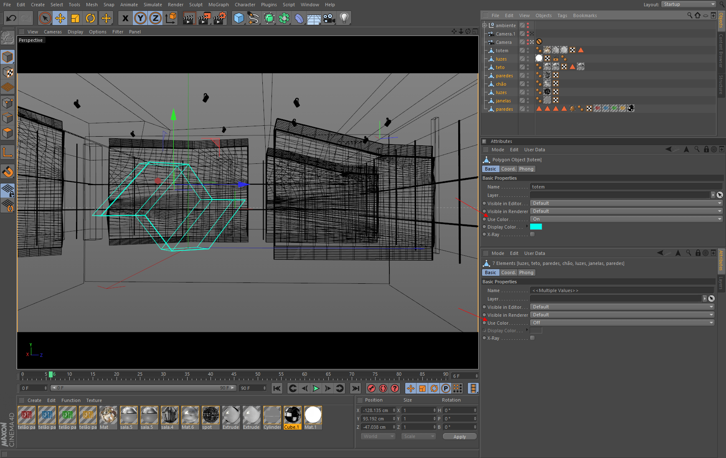
Task: Click the totem Name input field
Action: tap(626, 187)
